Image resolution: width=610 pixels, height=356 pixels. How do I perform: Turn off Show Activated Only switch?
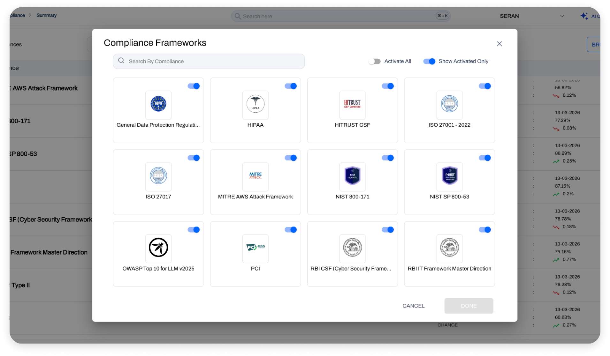coord(429,61)
